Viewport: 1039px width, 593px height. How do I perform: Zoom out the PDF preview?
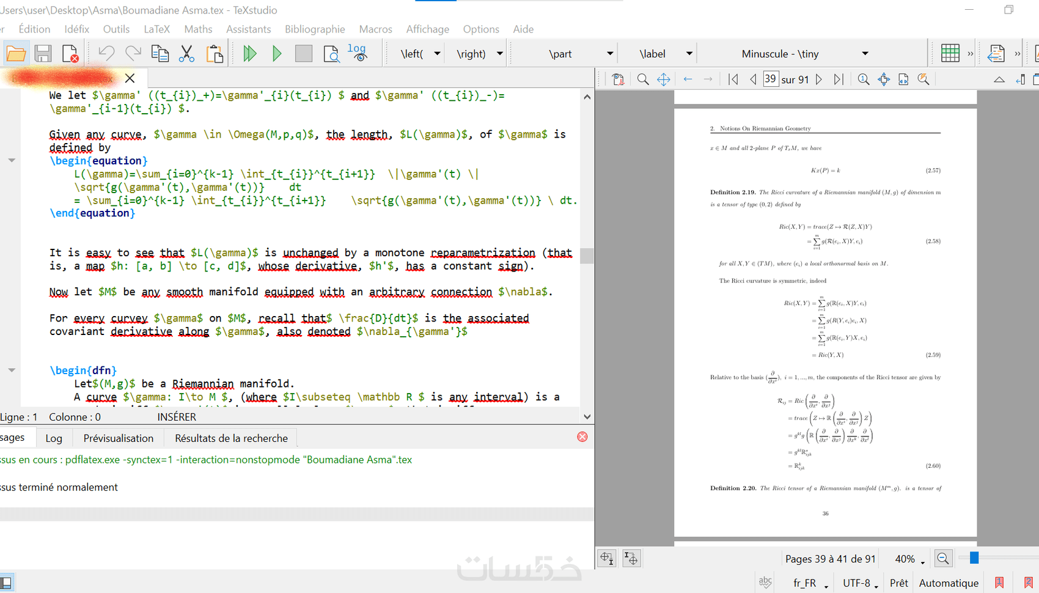[943, 558]
